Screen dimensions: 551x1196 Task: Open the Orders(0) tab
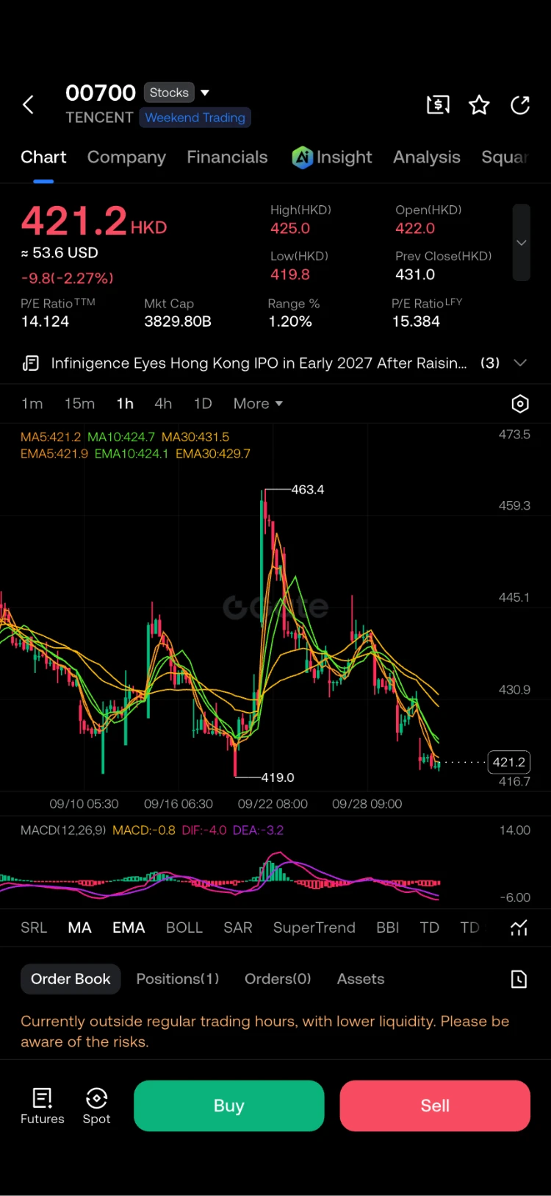pyautogui.click(x=278, y=979)
